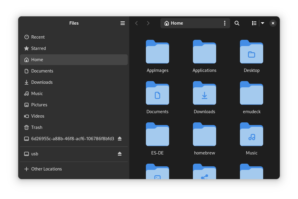Go forward with the right arrow
The image size is (298, 199).
tap(148, 23)
